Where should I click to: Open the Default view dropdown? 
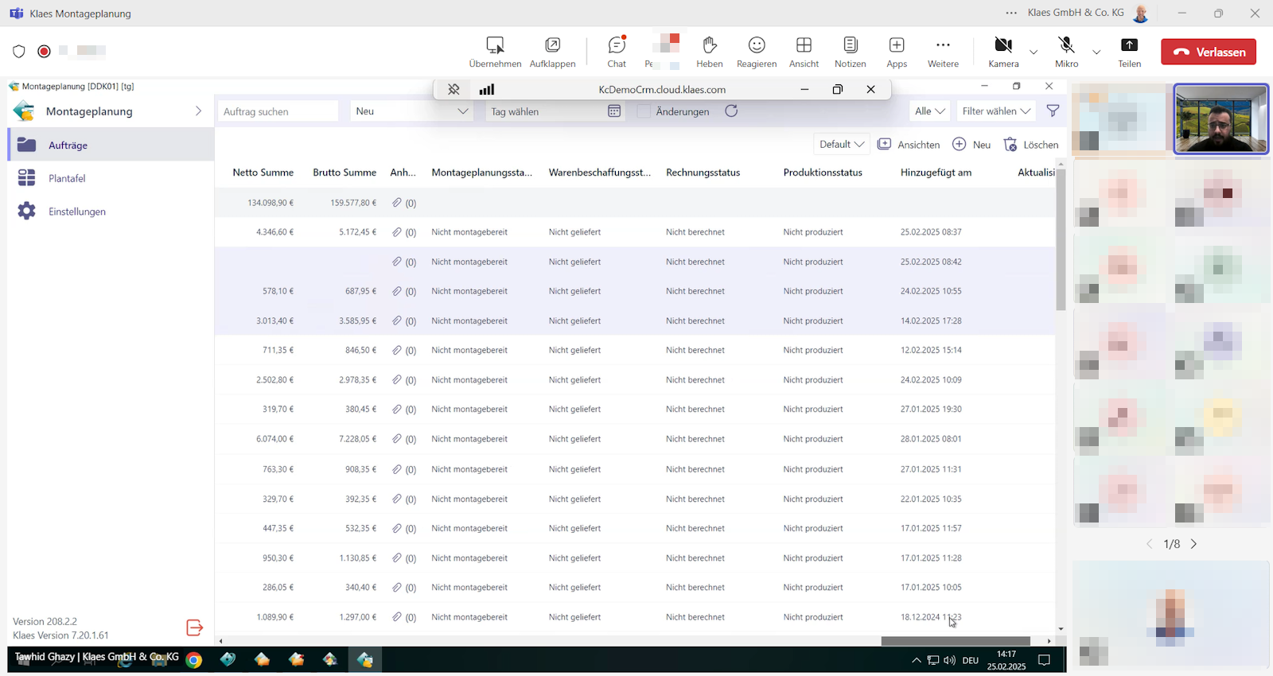842,144
